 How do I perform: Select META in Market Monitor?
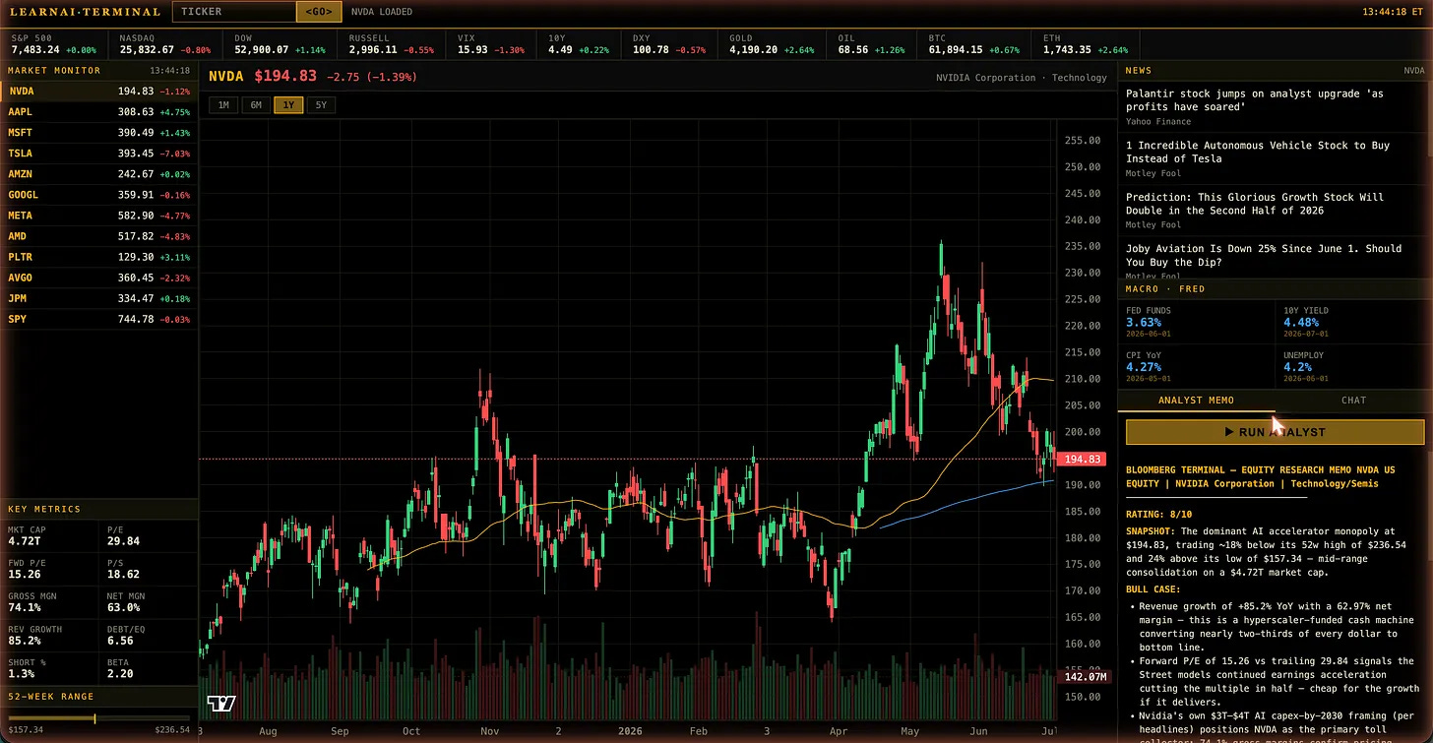98,216
